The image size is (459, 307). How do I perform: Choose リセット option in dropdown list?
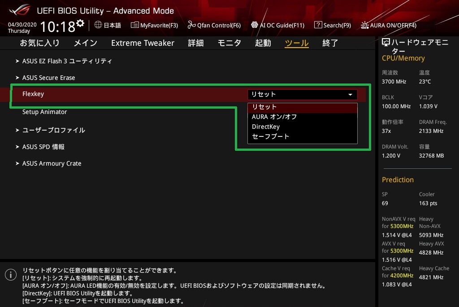pyautogui.click(x=303, y=107)
